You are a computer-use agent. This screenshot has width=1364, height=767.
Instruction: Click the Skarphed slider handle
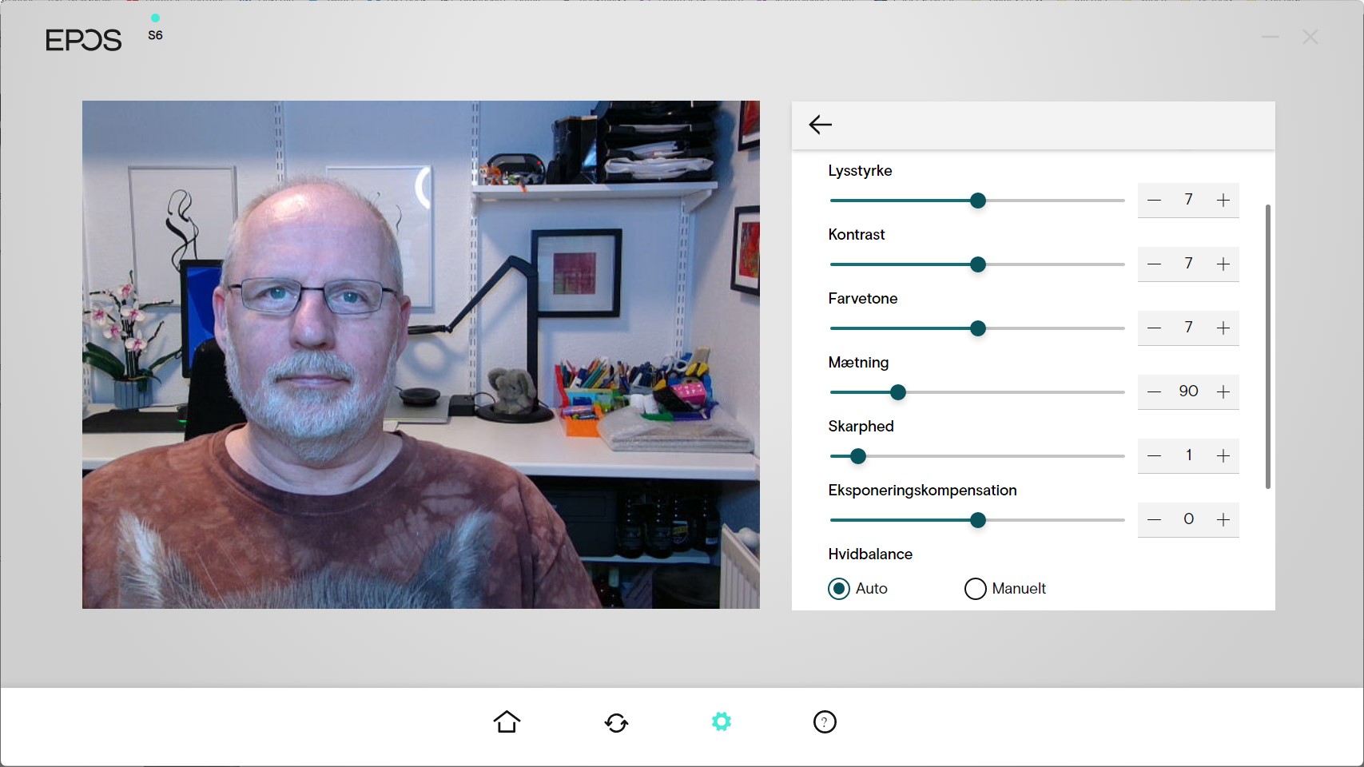[858, 456]
